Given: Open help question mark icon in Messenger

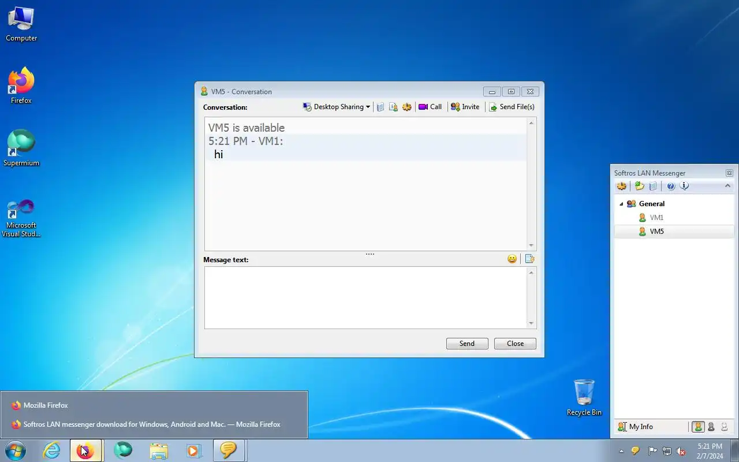Looking at the screenshot, I should point(671,186).
